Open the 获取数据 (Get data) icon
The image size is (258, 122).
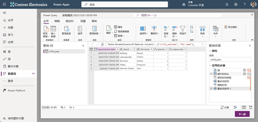[46, 31]
